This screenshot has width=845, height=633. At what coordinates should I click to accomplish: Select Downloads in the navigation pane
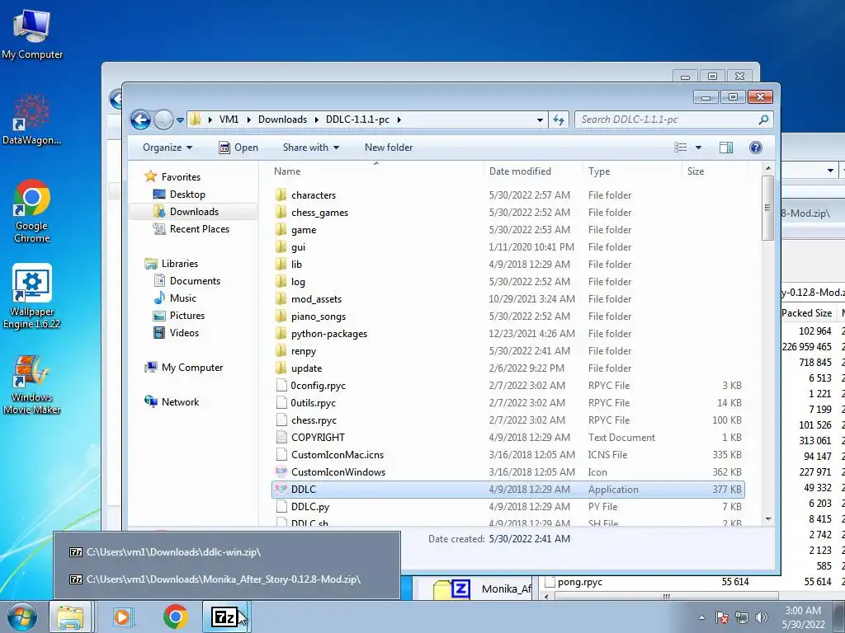(x=194, y=212)
